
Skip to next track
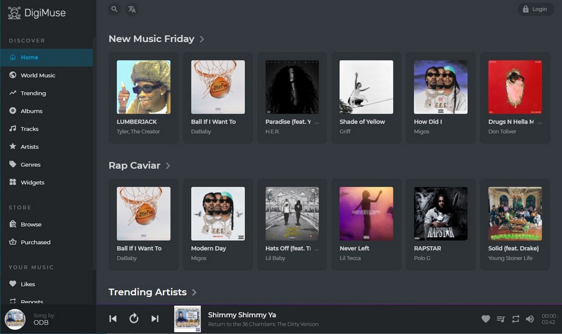(155, 318)
